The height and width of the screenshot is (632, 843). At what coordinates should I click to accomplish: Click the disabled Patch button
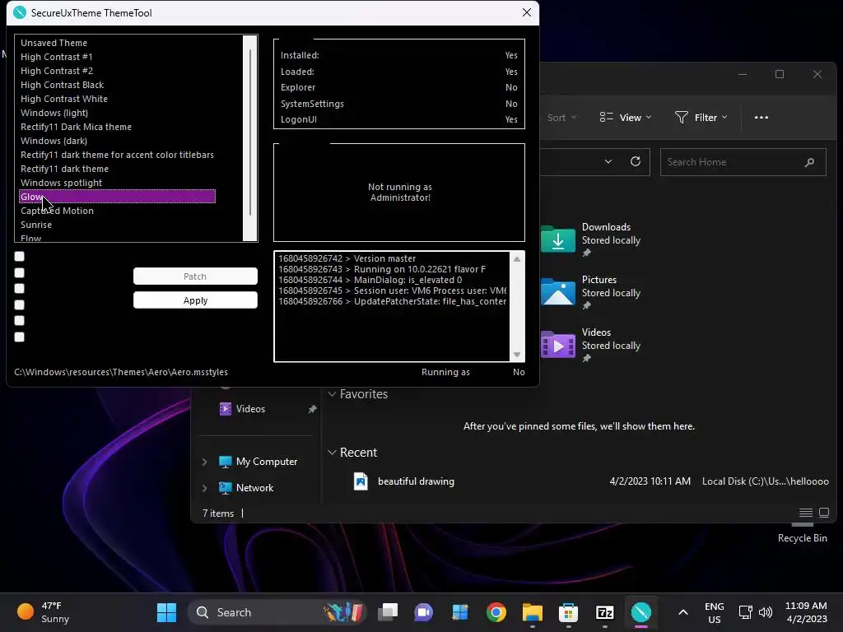click(x=195, y=276)
